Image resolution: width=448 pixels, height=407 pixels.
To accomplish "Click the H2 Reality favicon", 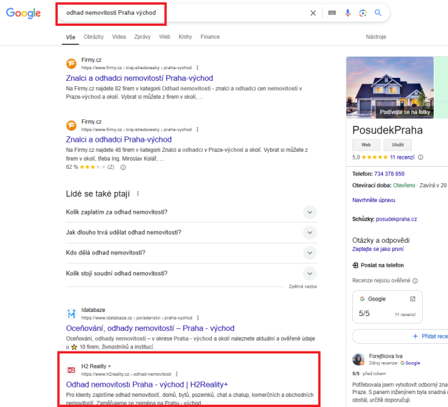I will pyautogui.click(x=71, y=370).
